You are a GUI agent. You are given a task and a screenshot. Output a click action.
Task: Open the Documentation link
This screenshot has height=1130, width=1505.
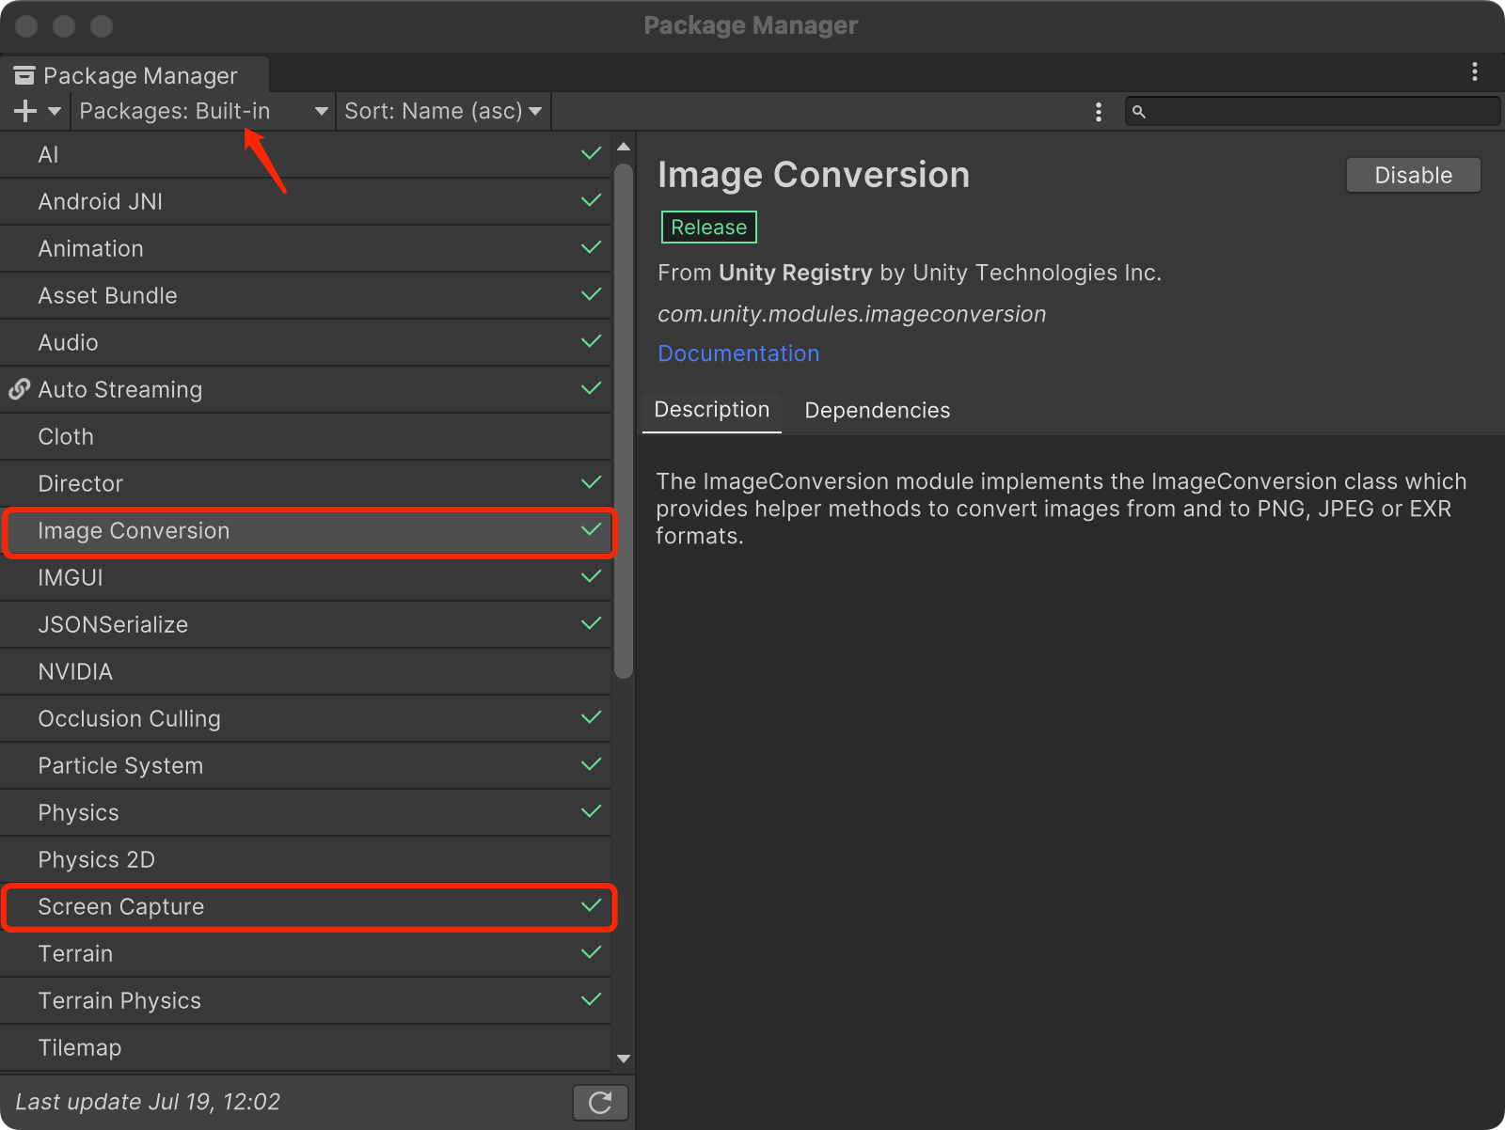738,353
